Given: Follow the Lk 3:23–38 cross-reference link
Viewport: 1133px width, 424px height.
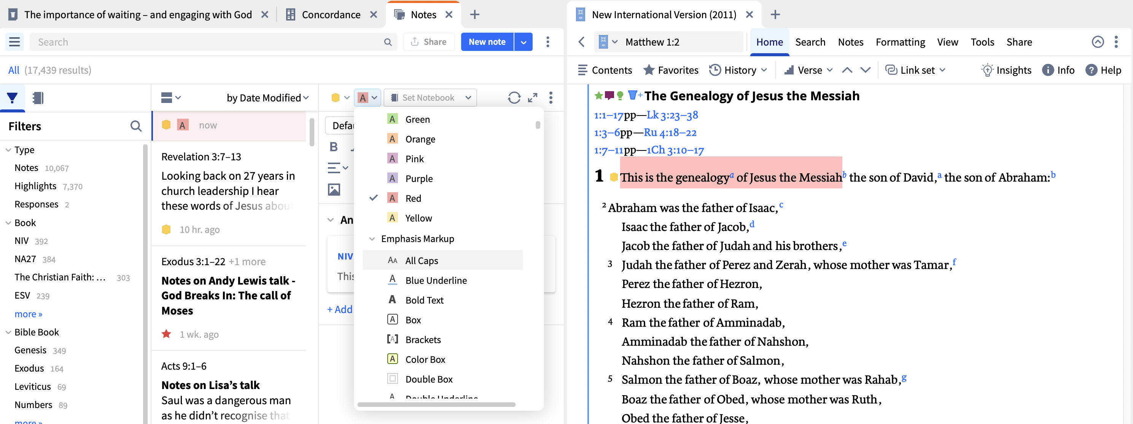Looking at the screenshot, I should tap(672, 115).
